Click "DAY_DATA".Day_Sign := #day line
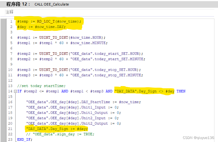This screenshot has height=142, width=218. [x=57, y=129]
